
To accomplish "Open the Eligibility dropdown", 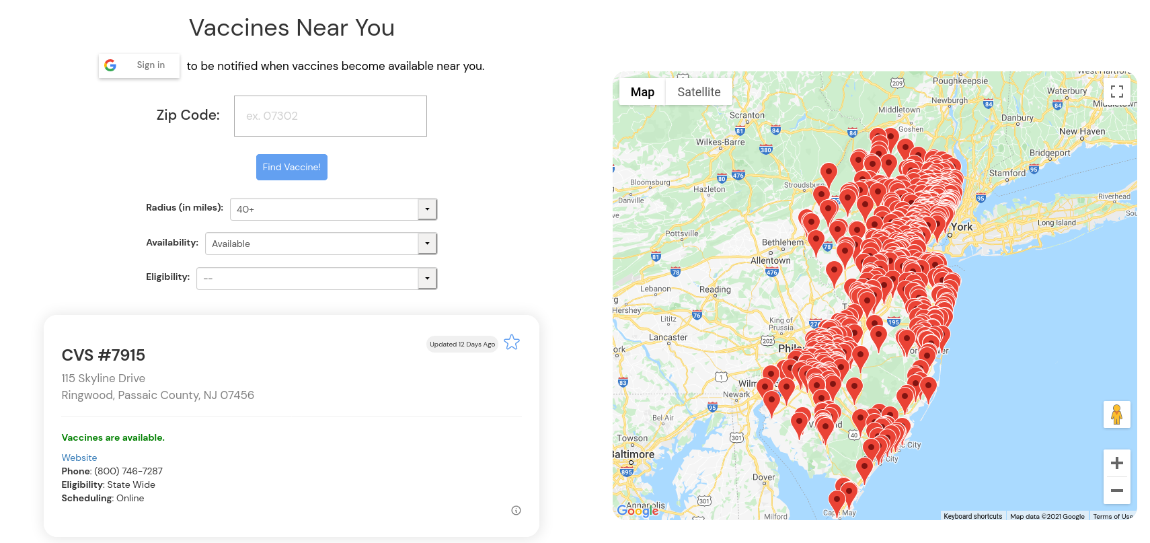I will (x=317, y=279).
